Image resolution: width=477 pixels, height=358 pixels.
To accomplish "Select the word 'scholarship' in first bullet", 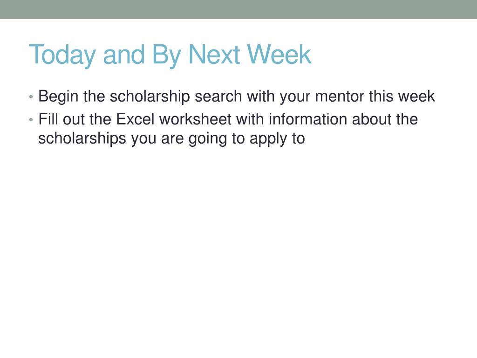I will [x=150, y=97].
